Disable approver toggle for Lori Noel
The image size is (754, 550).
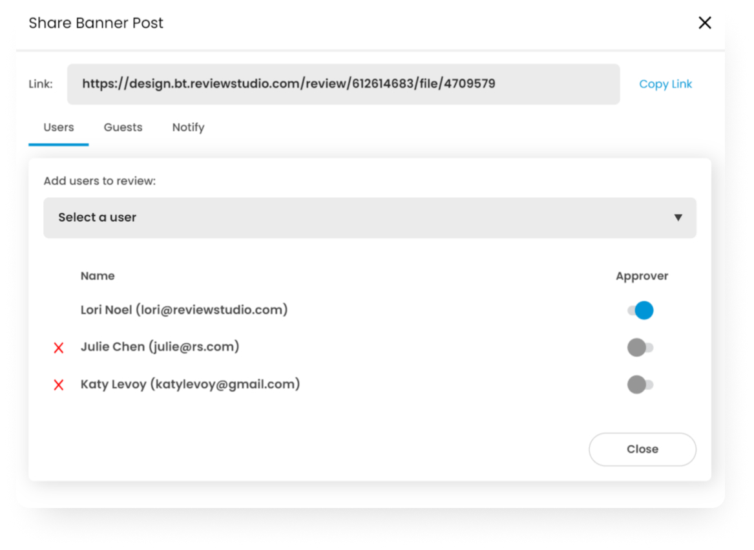640,310
